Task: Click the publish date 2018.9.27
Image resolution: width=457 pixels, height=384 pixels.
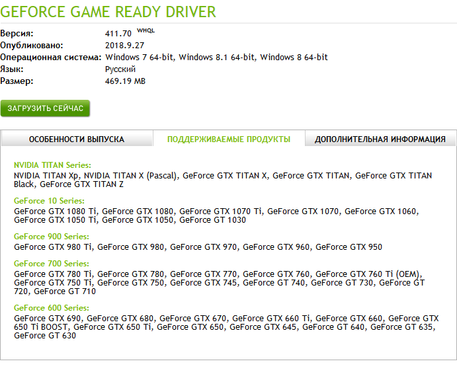Action: point(125,46)
